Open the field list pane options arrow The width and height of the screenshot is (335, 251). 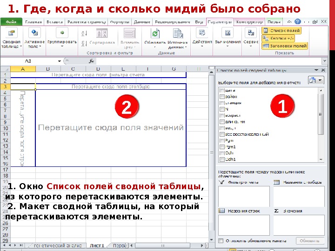[316, 70]
